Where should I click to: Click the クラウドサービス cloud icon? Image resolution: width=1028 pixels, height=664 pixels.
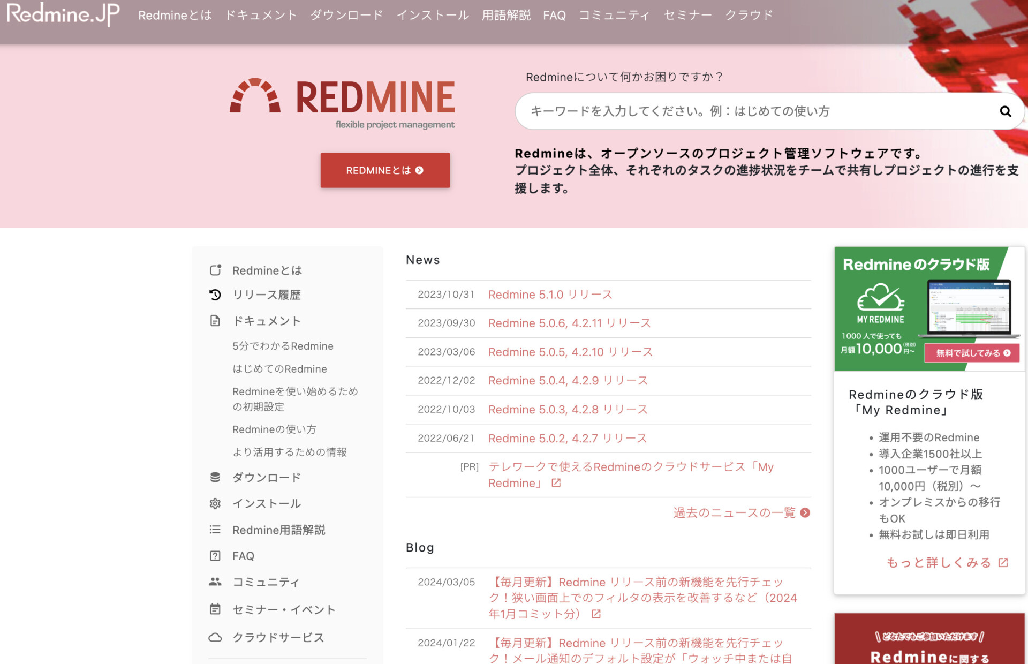[x=215, y=637]
